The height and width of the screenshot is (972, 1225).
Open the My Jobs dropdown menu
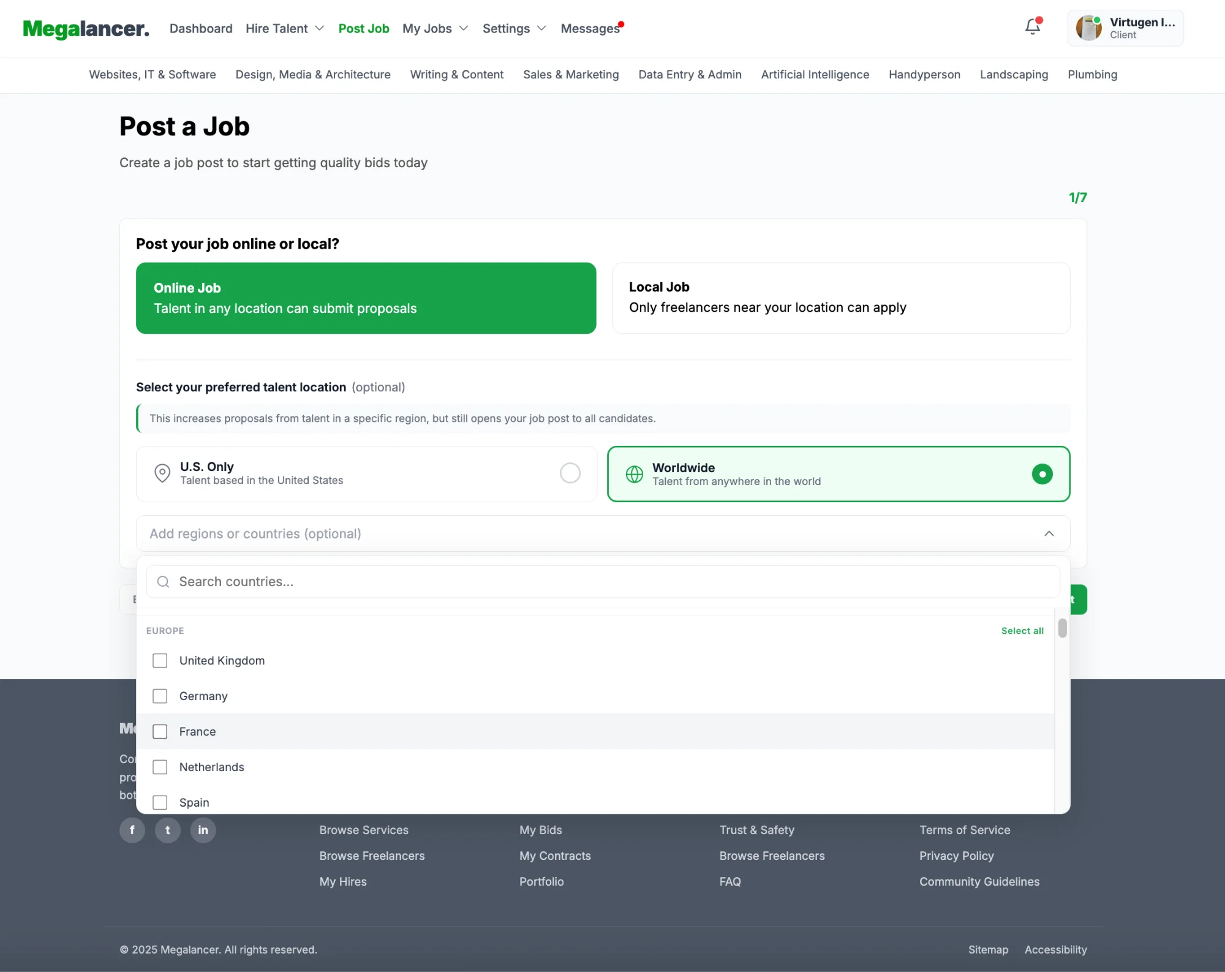(435, 29)
